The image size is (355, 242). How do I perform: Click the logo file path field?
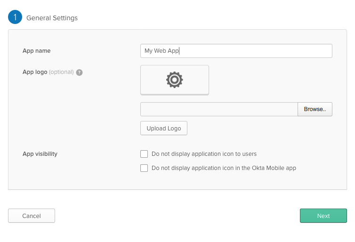pos(219,109)
